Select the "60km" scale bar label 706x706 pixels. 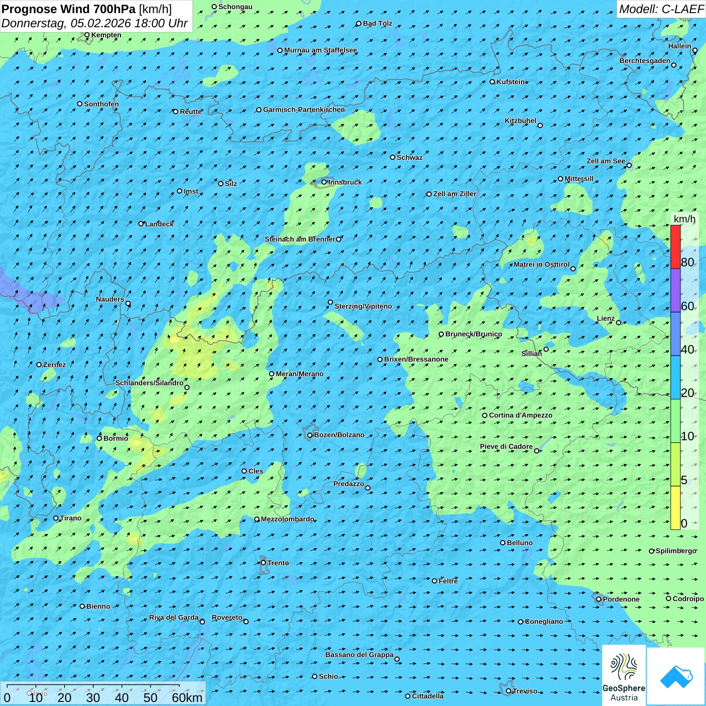click(x=187, y=697)
